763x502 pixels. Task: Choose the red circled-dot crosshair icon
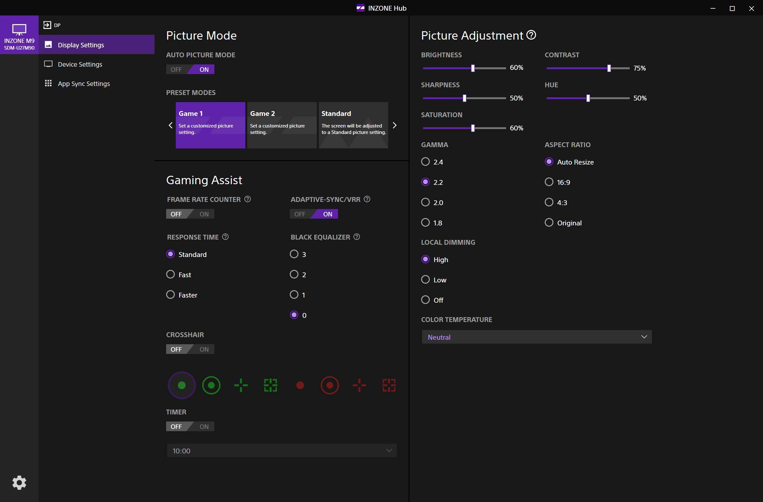330,385
